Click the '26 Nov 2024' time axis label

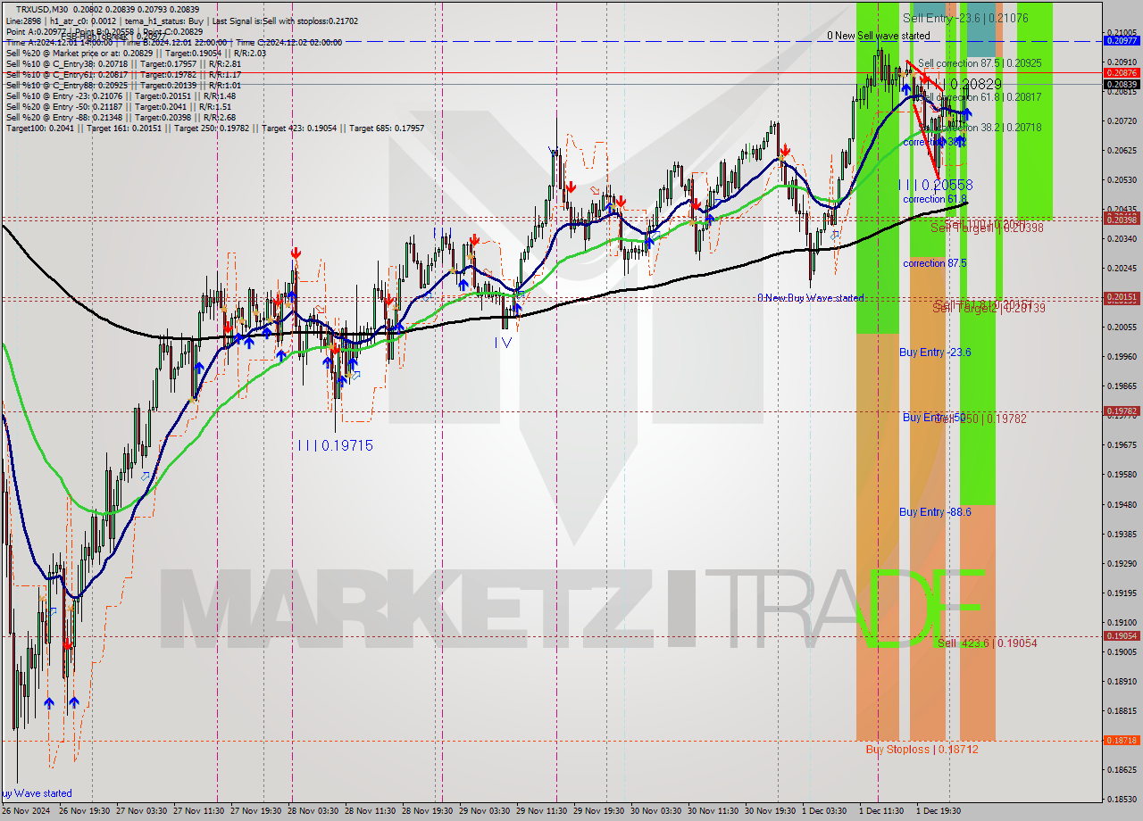coord(27,811)
